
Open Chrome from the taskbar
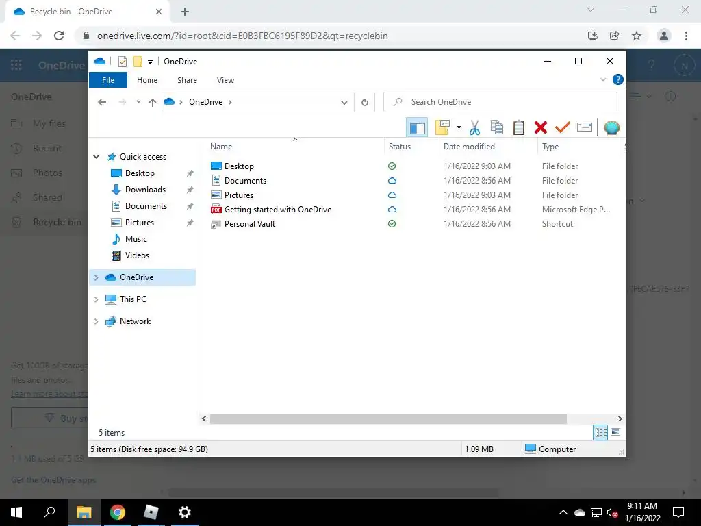(x=118, y=512)
